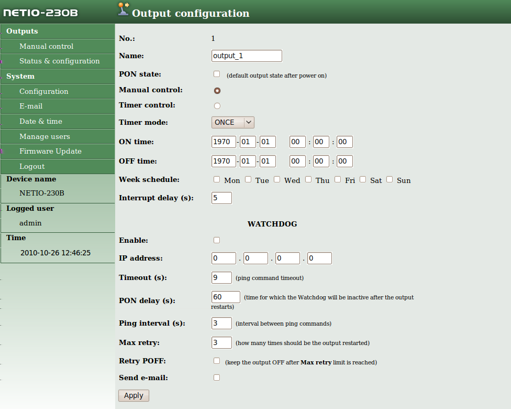Click the Max retry field
511x409 pixels.
click(x=221, y=343)
